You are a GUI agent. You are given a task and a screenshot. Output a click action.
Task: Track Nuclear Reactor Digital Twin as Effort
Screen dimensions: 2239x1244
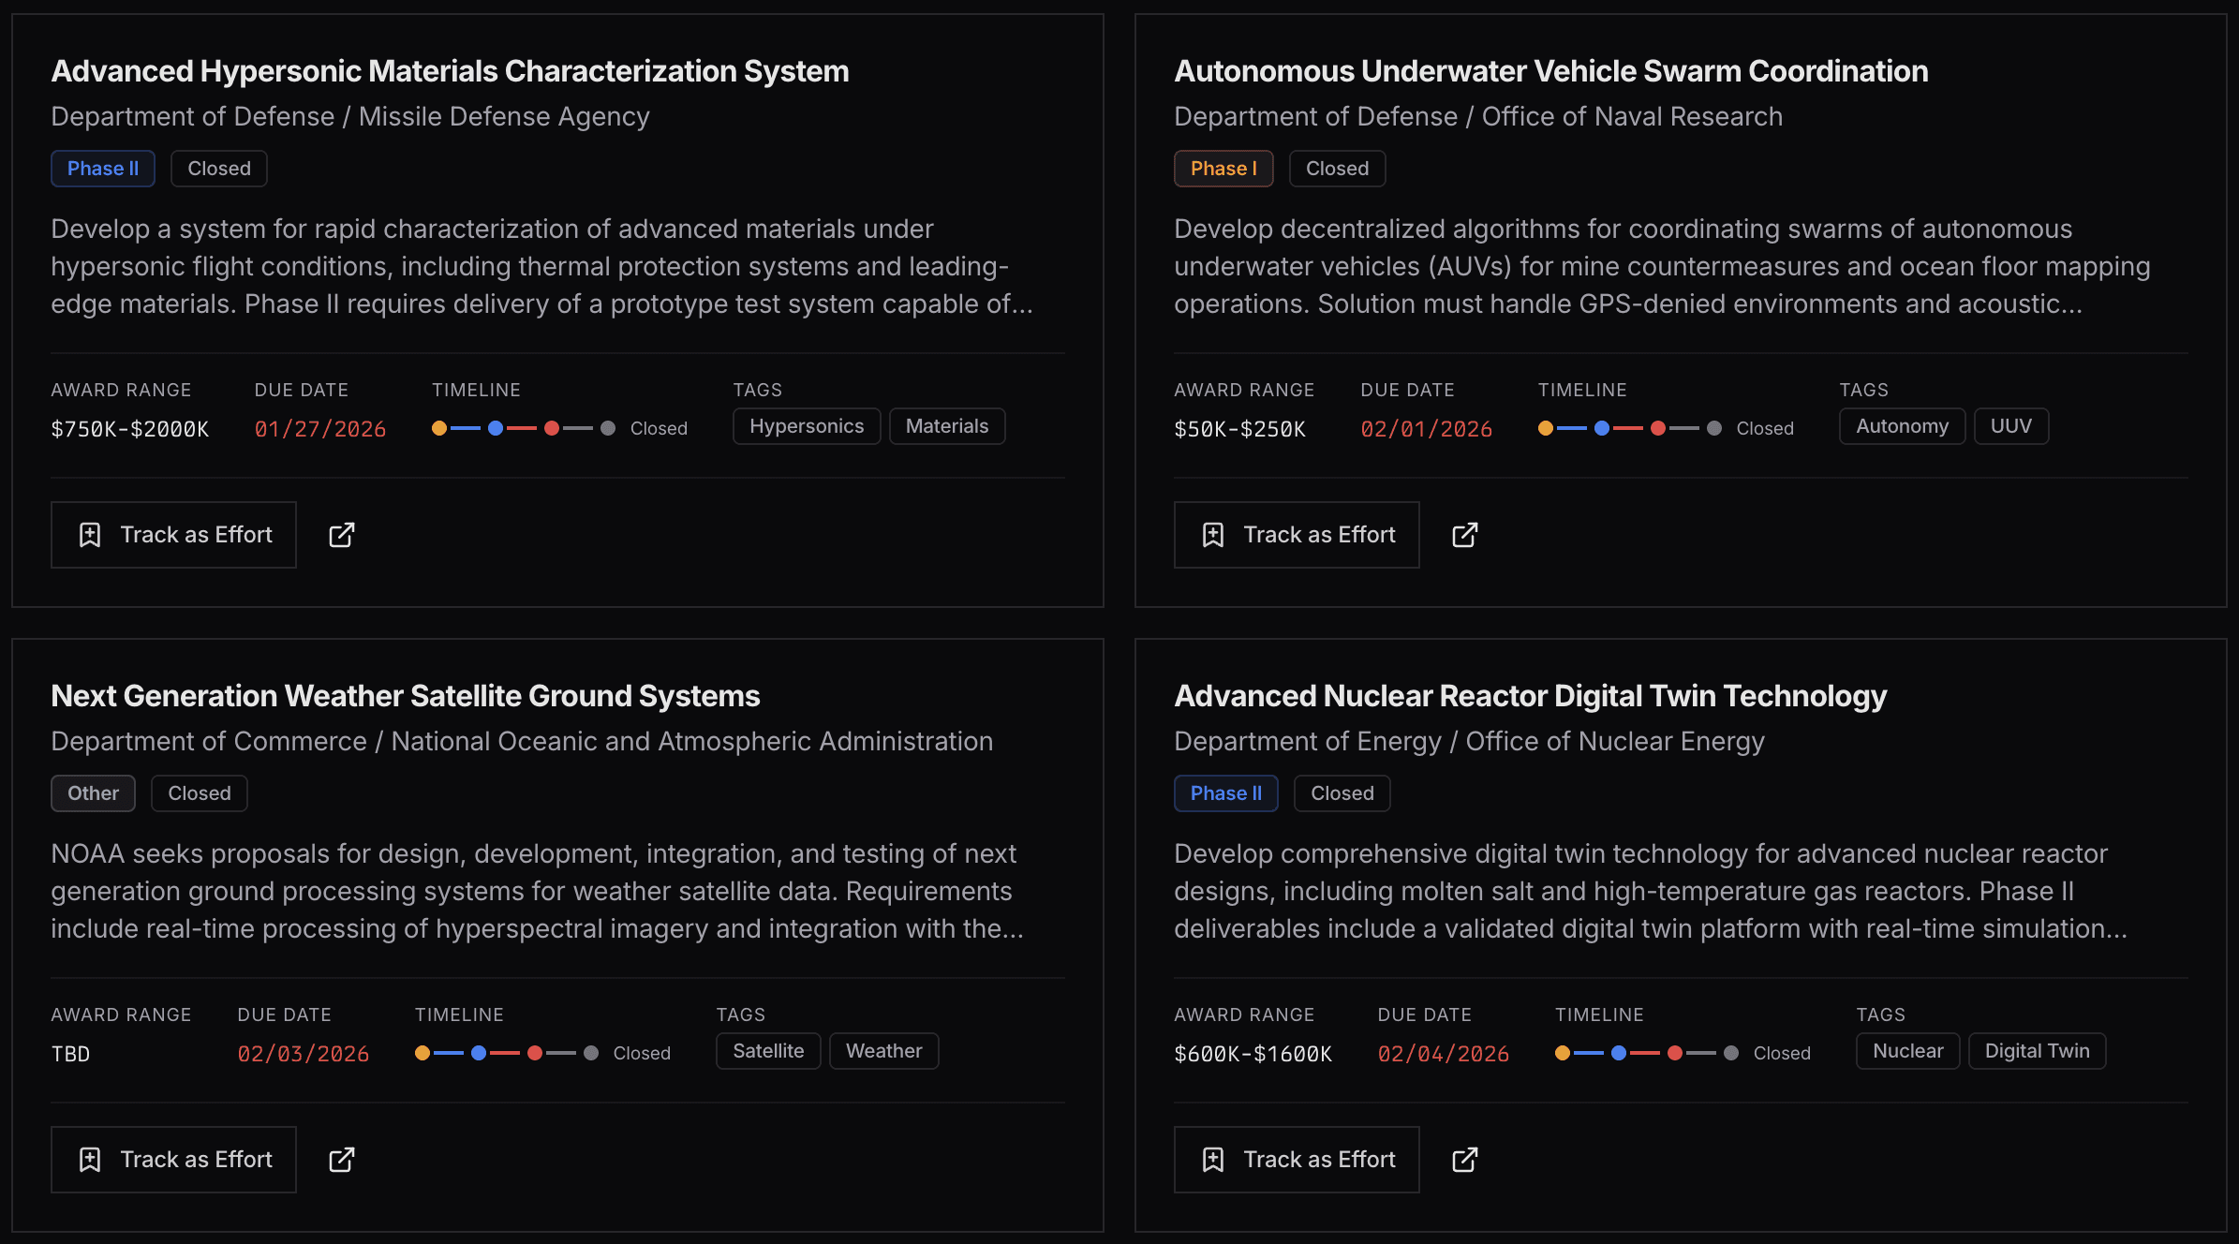click(x=1297, y=1160)
